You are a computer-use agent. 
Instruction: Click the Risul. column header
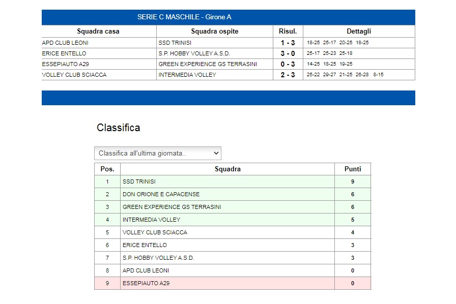288,32
